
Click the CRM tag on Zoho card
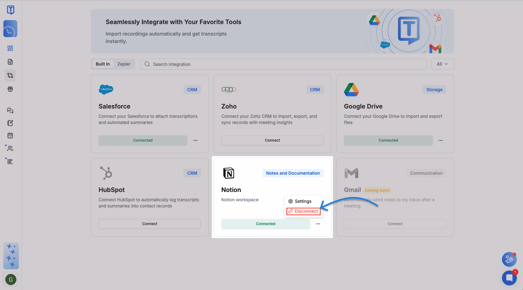click(x=315, y=90)
